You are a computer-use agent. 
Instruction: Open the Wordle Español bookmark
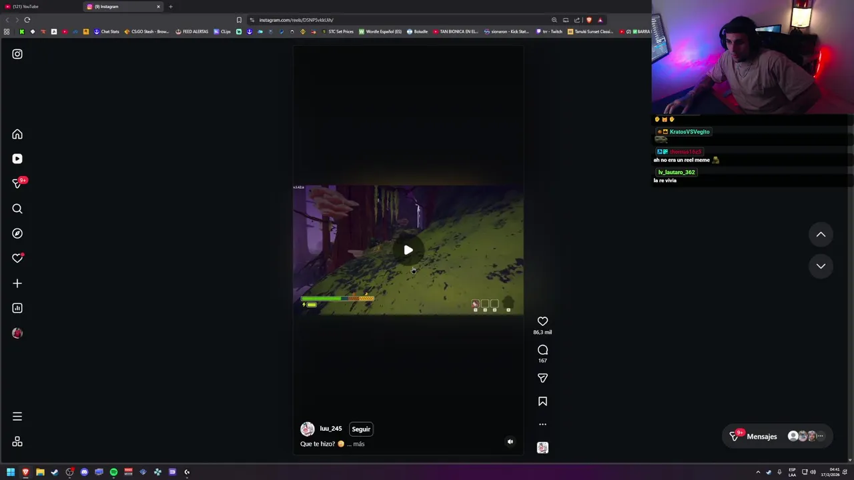click(380, 31)
